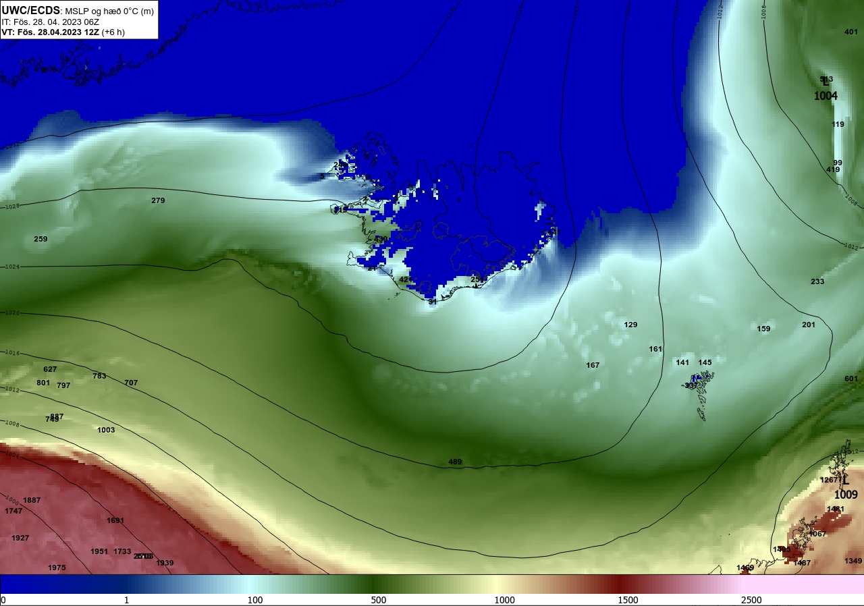The width and height of the screenshot is (864, 606).
Task: Click the 1009 low pressure label
Action: (846, 495)
